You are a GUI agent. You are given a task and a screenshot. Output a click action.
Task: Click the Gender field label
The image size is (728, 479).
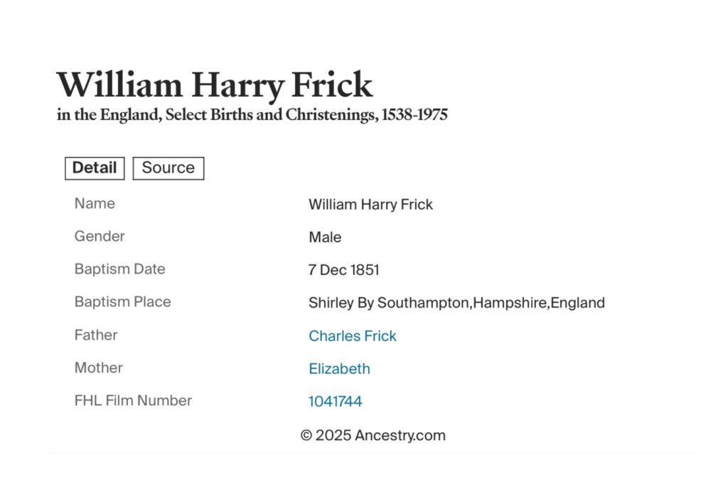[x=100, y=237]
